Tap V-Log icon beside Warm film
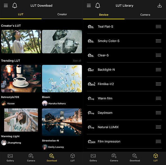 click(x=91, y=98)
